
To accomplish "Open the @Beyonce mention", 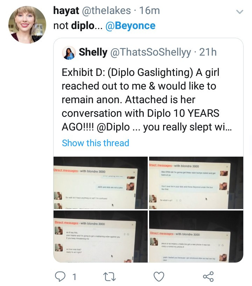I will point(130,26).
